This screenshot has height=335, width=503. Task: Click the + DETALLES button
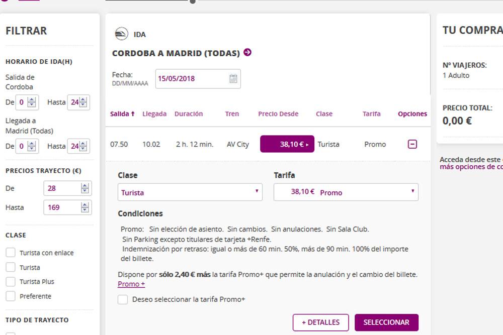320,322
